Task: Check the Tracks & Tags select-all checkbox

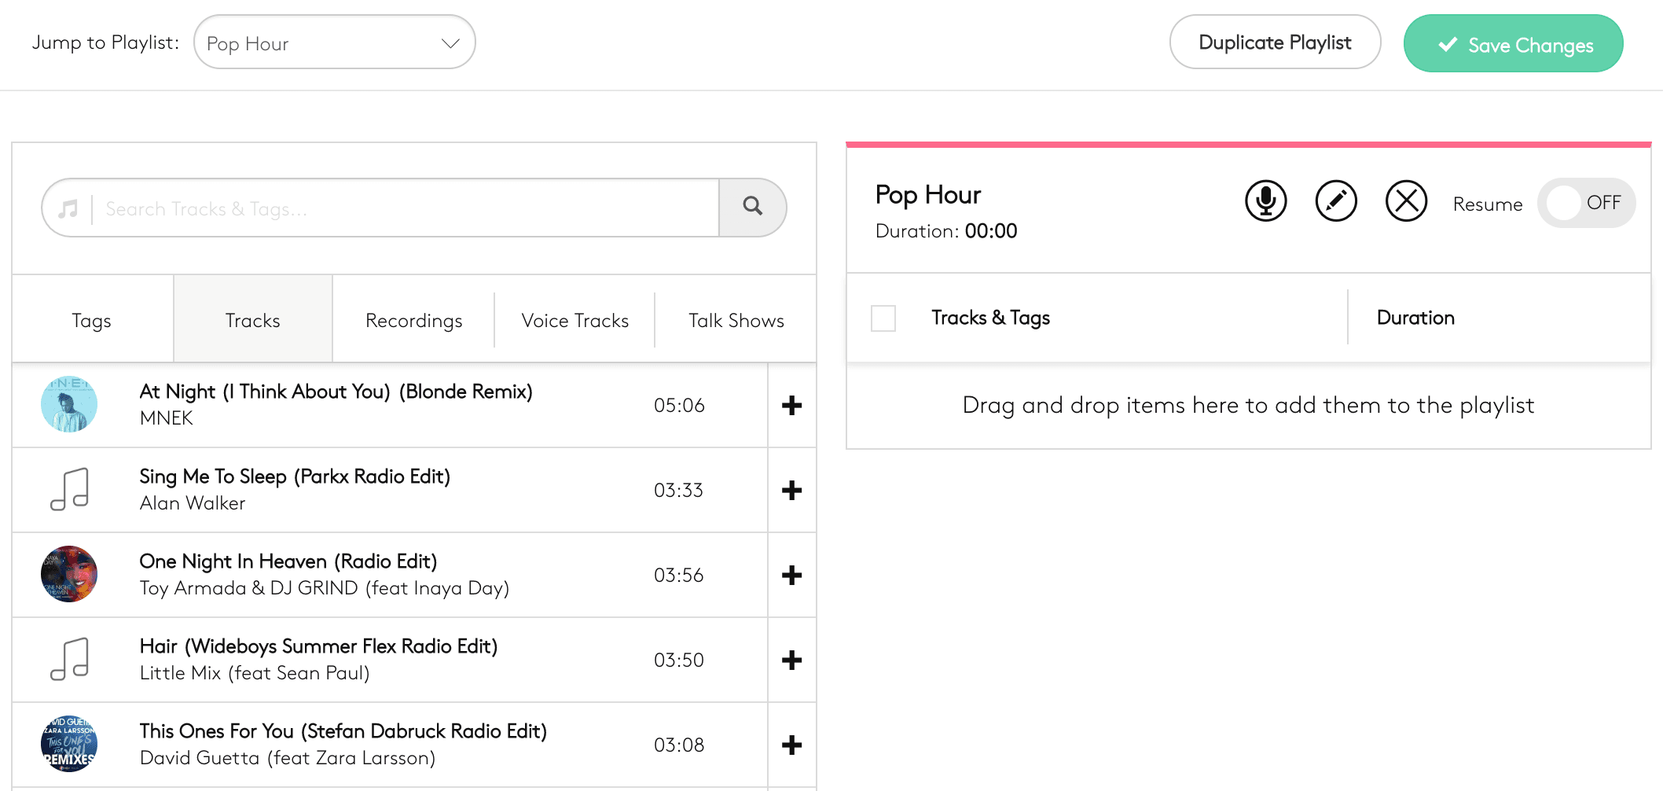Action: click(883, 318)
